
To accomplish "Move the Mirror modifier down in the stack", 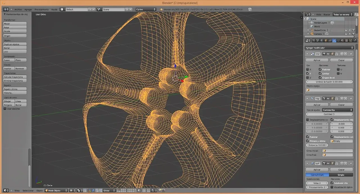I will pos(345,54).
